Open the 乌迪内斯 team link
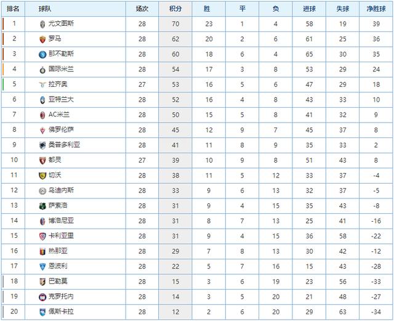The height and width of the screenshot is (321, 394). [61, 190]
